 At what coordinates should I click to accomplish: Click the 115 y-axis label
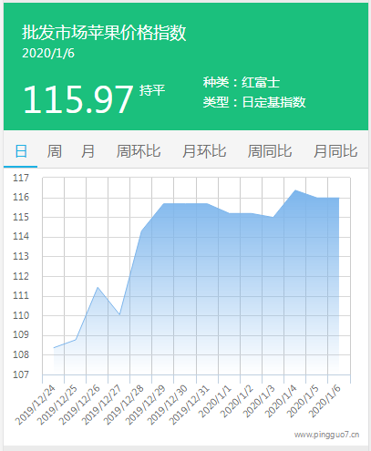tap(21, 217)
